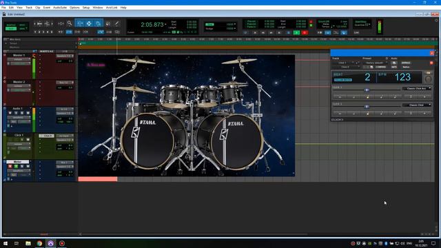Open File Explorer from taskbar
Screen dimensions: 441x248
click(x=28, y=243)
